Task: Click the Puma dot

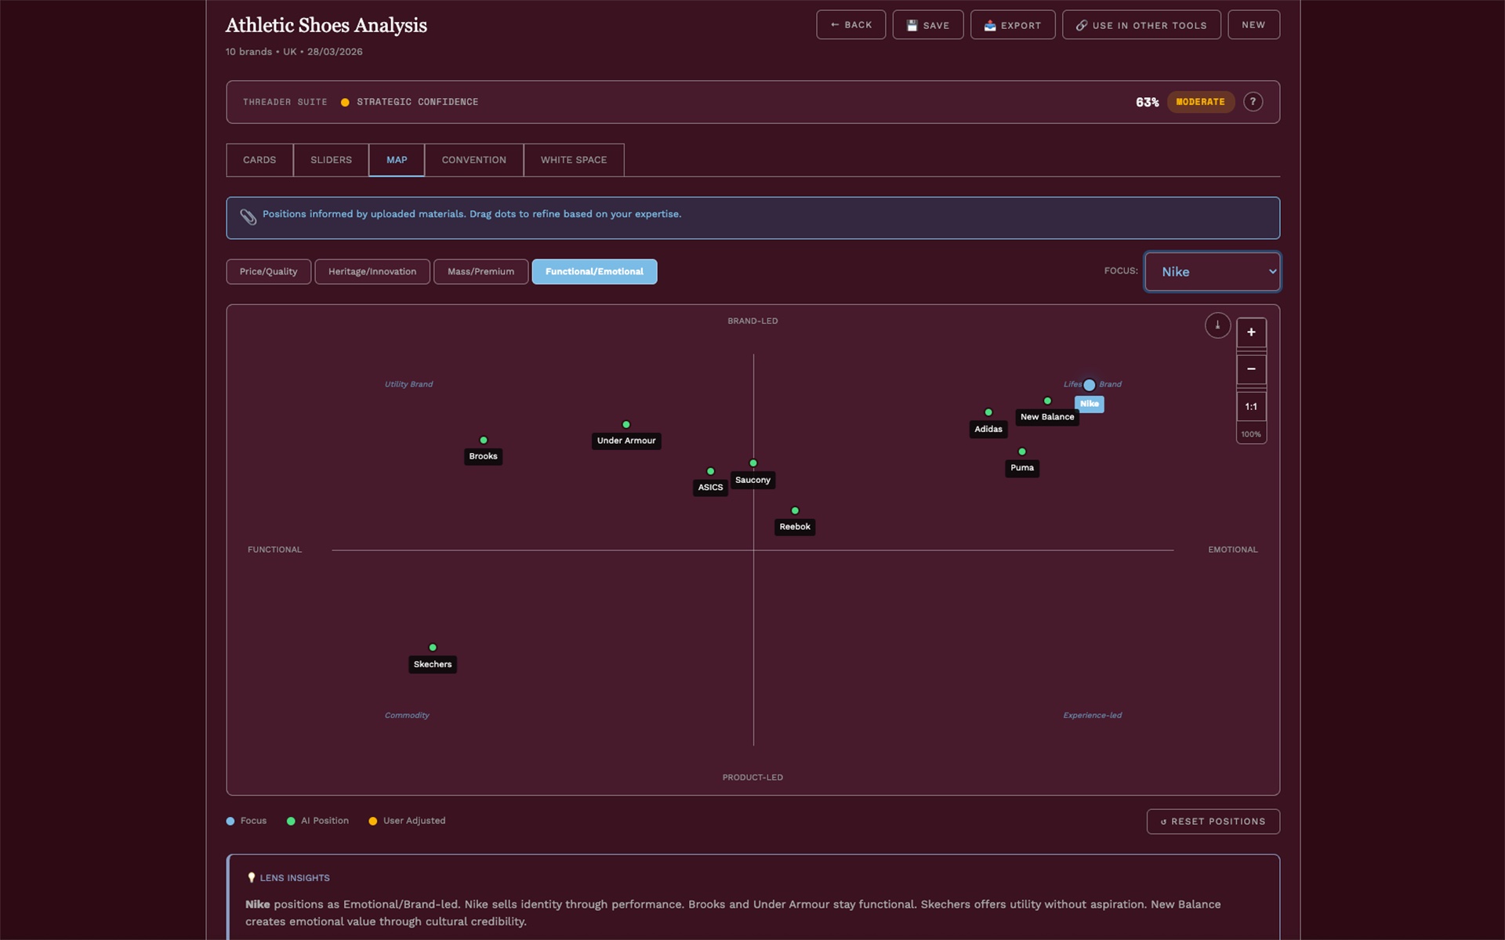Action: click(x=1022, y=452)
